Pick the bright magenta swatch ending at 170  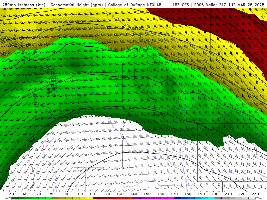(x=171, y=198)
